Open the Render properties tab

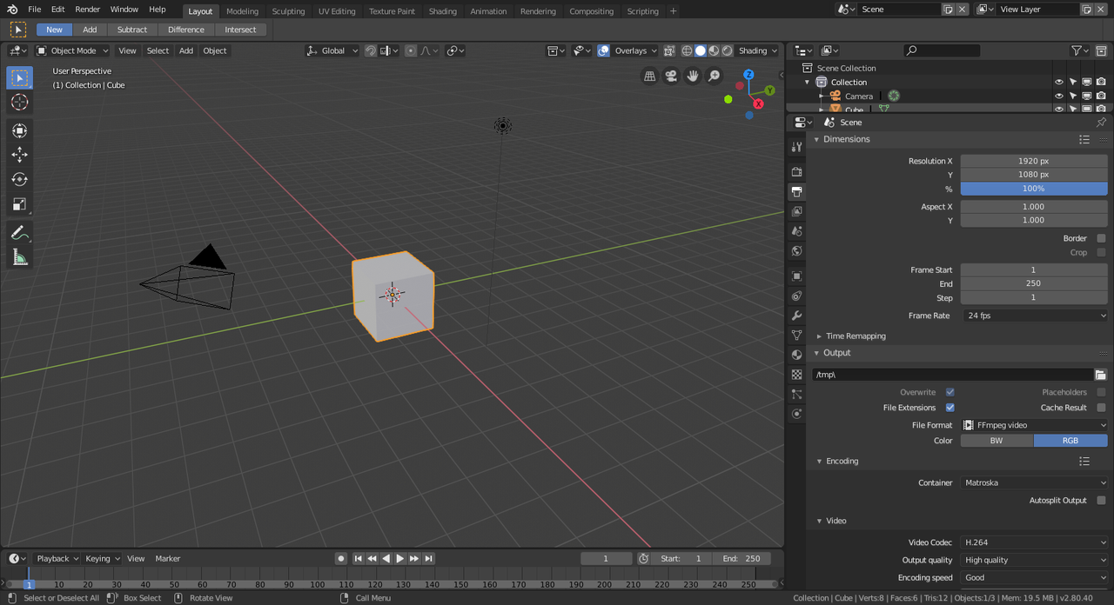coord(796,171)
